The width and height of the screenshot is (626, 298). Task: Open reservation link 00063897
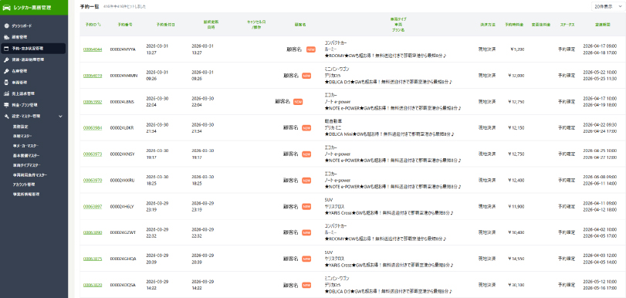pos(92,207)
